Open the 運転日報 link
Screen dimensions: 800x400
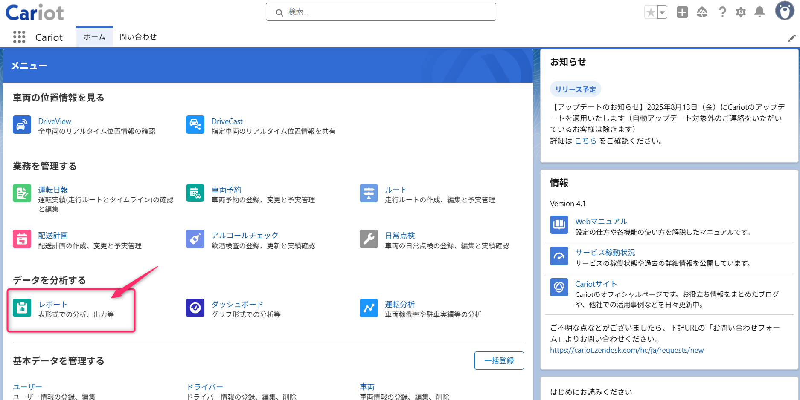tap(53, 190)
